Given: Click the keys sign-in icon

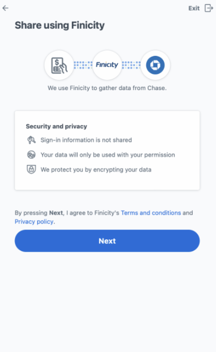Looking at the screenshot, I should tap(31, 140).
